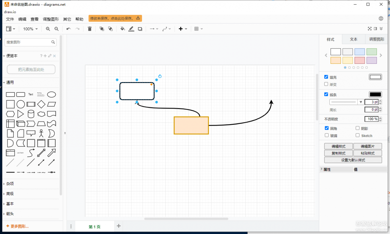This screenshot has width=390, height=234.
Task: Edit scratchpad with pencil icon
Action: click(x=50, y=56)
